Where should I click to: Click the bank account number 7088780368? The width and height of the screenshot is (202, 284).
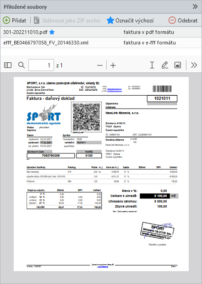pyautogui.click(x=51, y=156)
